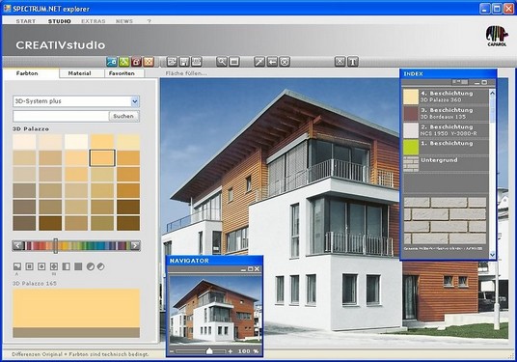Switch to the Material tab
Image resolution: width=517 pixels, height=362 pixels.
click(x=80, y=73)
